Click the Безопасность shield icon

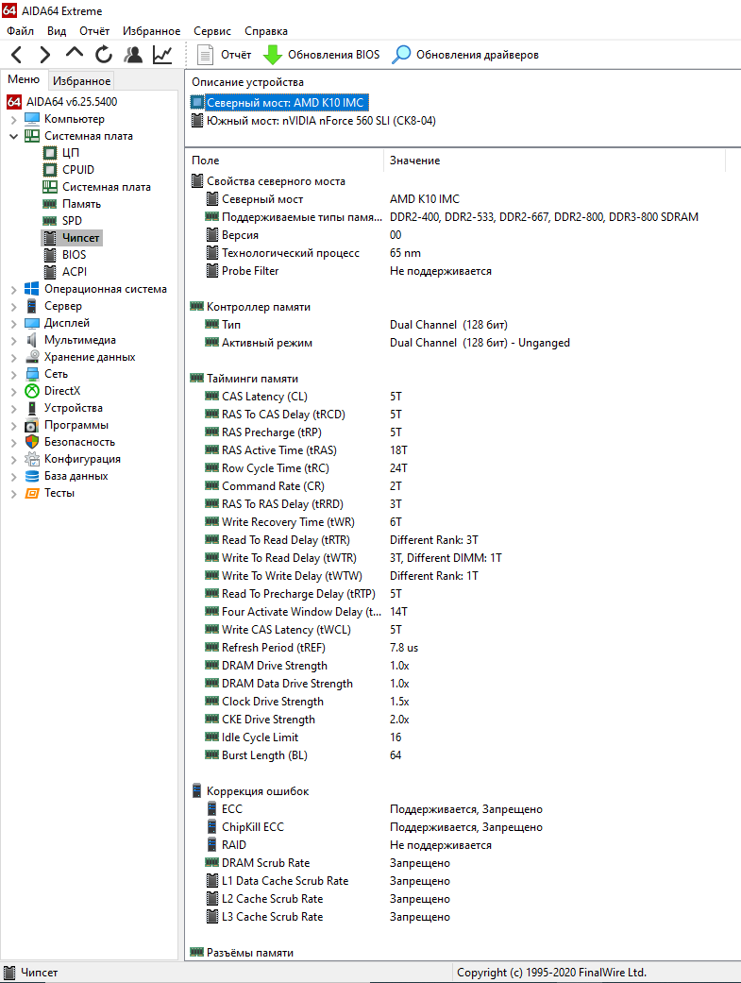32,441
